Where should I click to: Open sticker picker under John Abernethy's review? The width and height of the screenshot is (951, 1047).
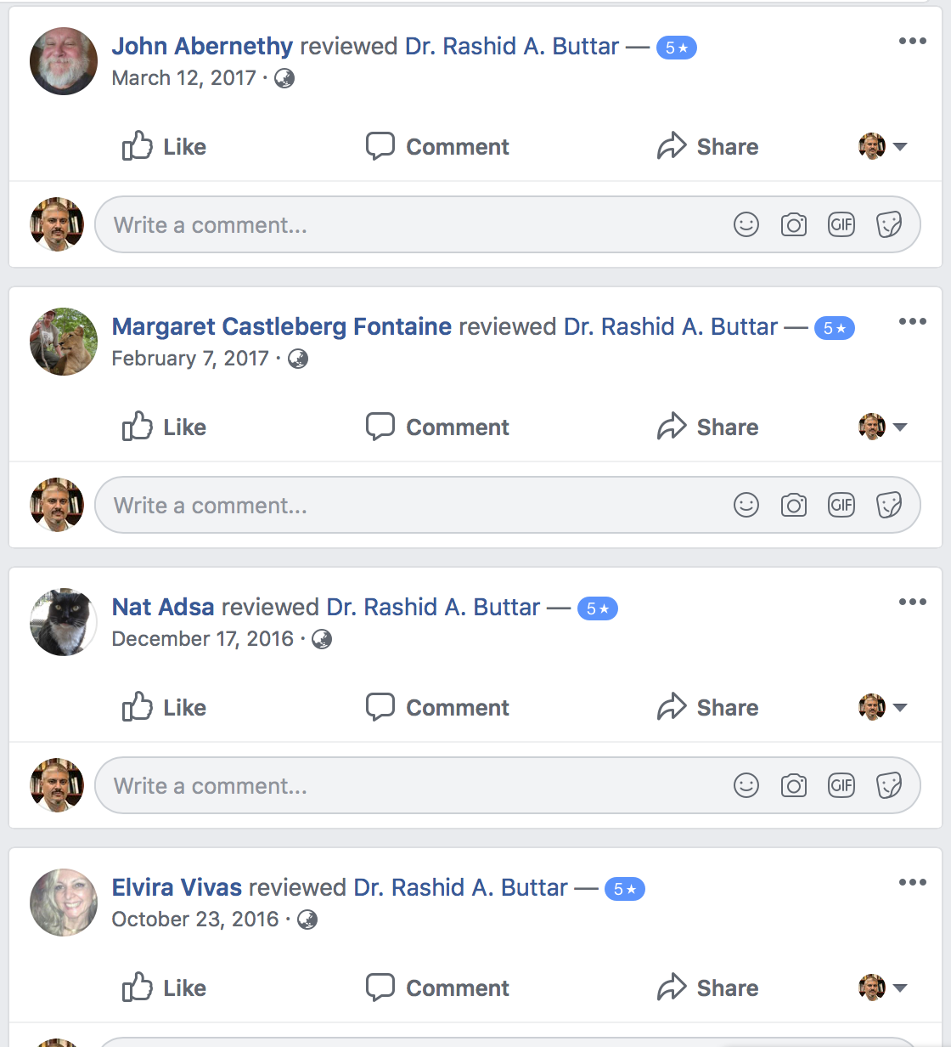[x=889, y=225]
